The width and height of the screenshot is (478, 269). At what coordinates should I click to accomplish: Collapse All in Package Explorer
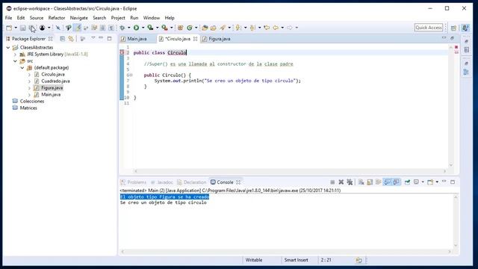tap(63, 39)
